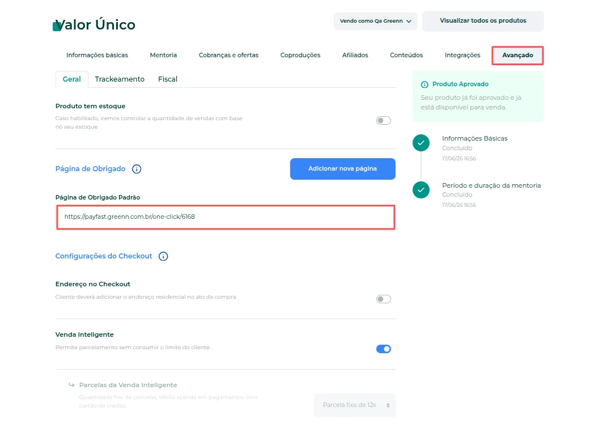Click the Informações Básicas step label
Viewport: 599px width, 428px height.
(x=475, y=138)
